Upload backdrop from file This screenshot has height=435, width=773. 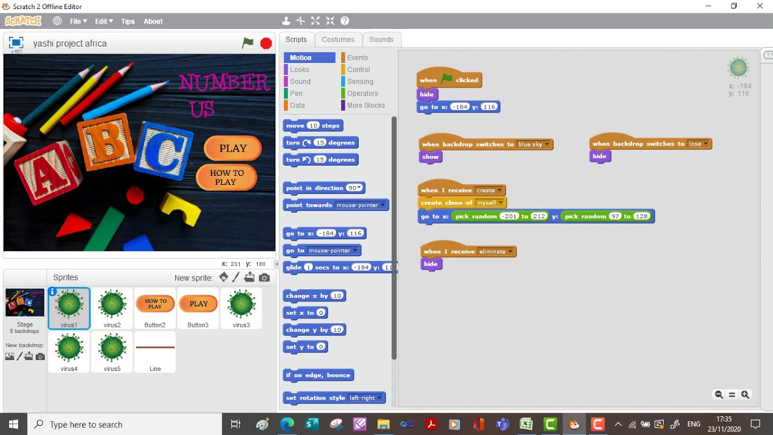click(x=28, y=356)
